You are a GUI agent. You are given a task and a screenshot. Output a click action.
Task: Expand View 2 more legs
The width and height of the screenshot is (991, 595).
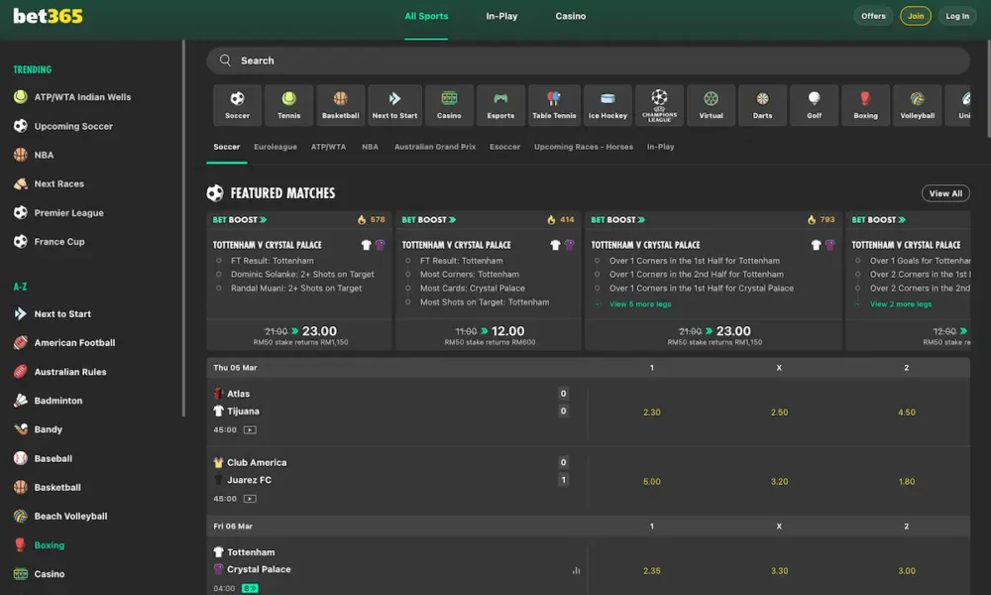click(900, 304)
